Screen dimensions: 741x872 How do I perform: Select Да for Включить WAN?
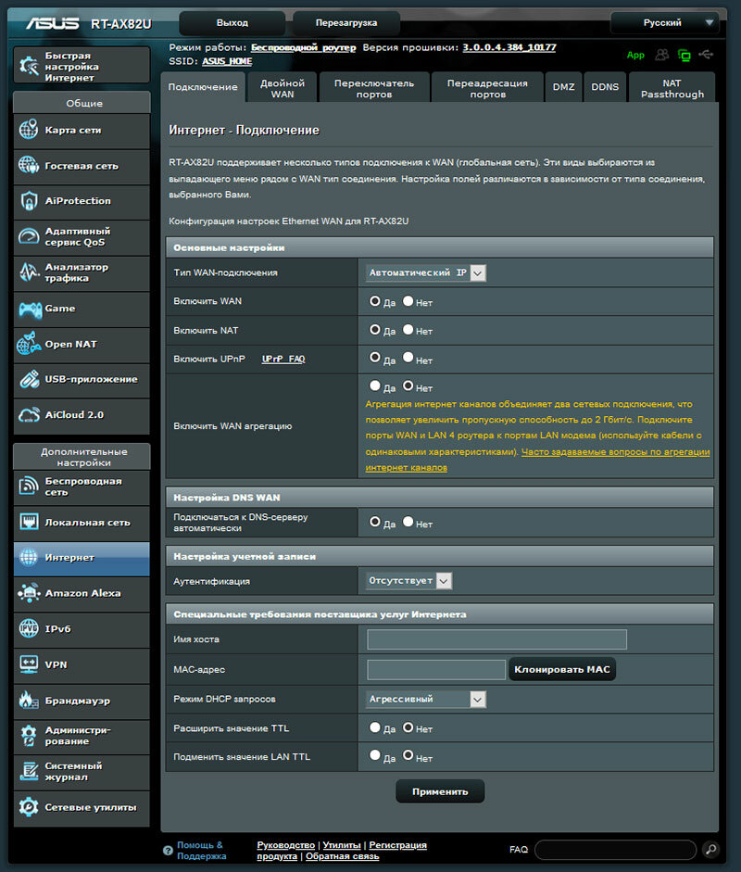[x=375, y=301]
